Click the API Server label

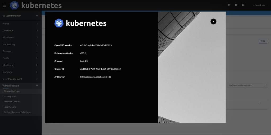tap(60, 77)
